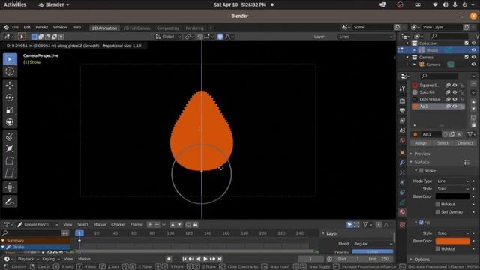Viewport: 480px width, 270px height.
Task: Enable stroke Holdout checkbox
Action: pyautogui.click(x=438, y=204)
